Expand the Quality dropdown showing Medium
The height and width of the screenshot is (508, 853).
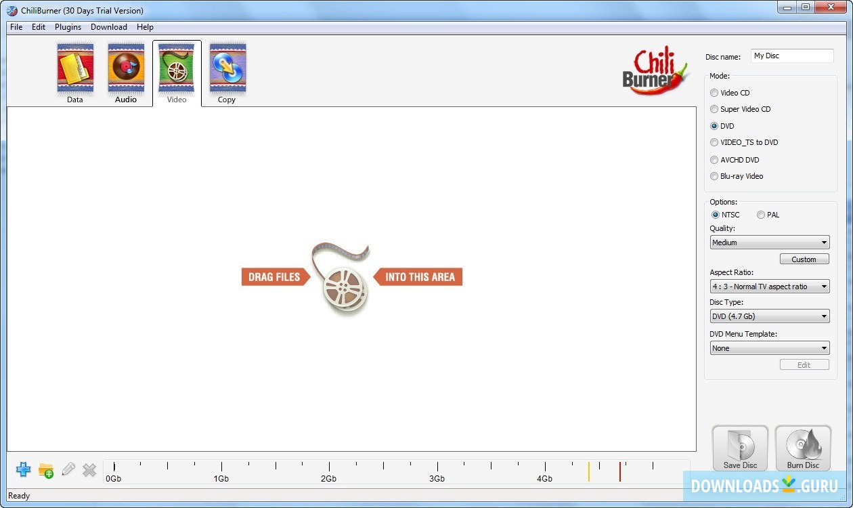click(x=770, y=242)
